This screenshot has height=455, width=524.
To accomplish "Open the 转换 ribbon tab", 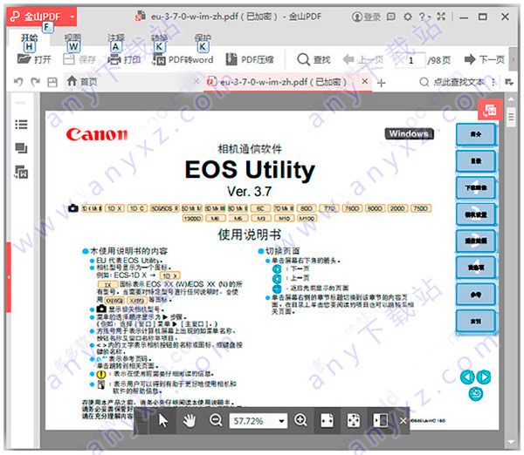I will (159, 38).
